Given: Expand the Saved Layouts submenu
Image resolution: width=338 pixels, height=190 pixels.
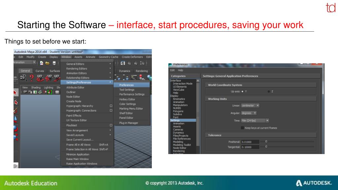Looking at the screenshot, I should [87, 135].
